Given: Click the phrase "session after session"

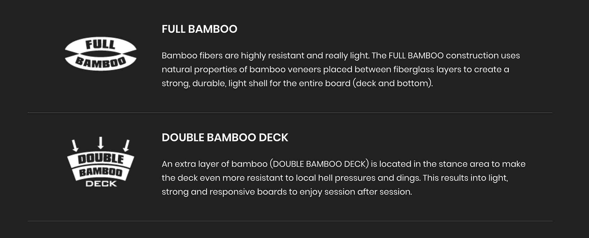Looking at the screenshot, I should pyautogui.click(x=368, y=192).
